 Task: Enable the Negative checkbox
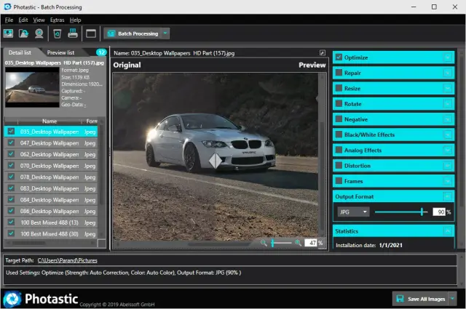pyautogui.click(x=339, y=119)
